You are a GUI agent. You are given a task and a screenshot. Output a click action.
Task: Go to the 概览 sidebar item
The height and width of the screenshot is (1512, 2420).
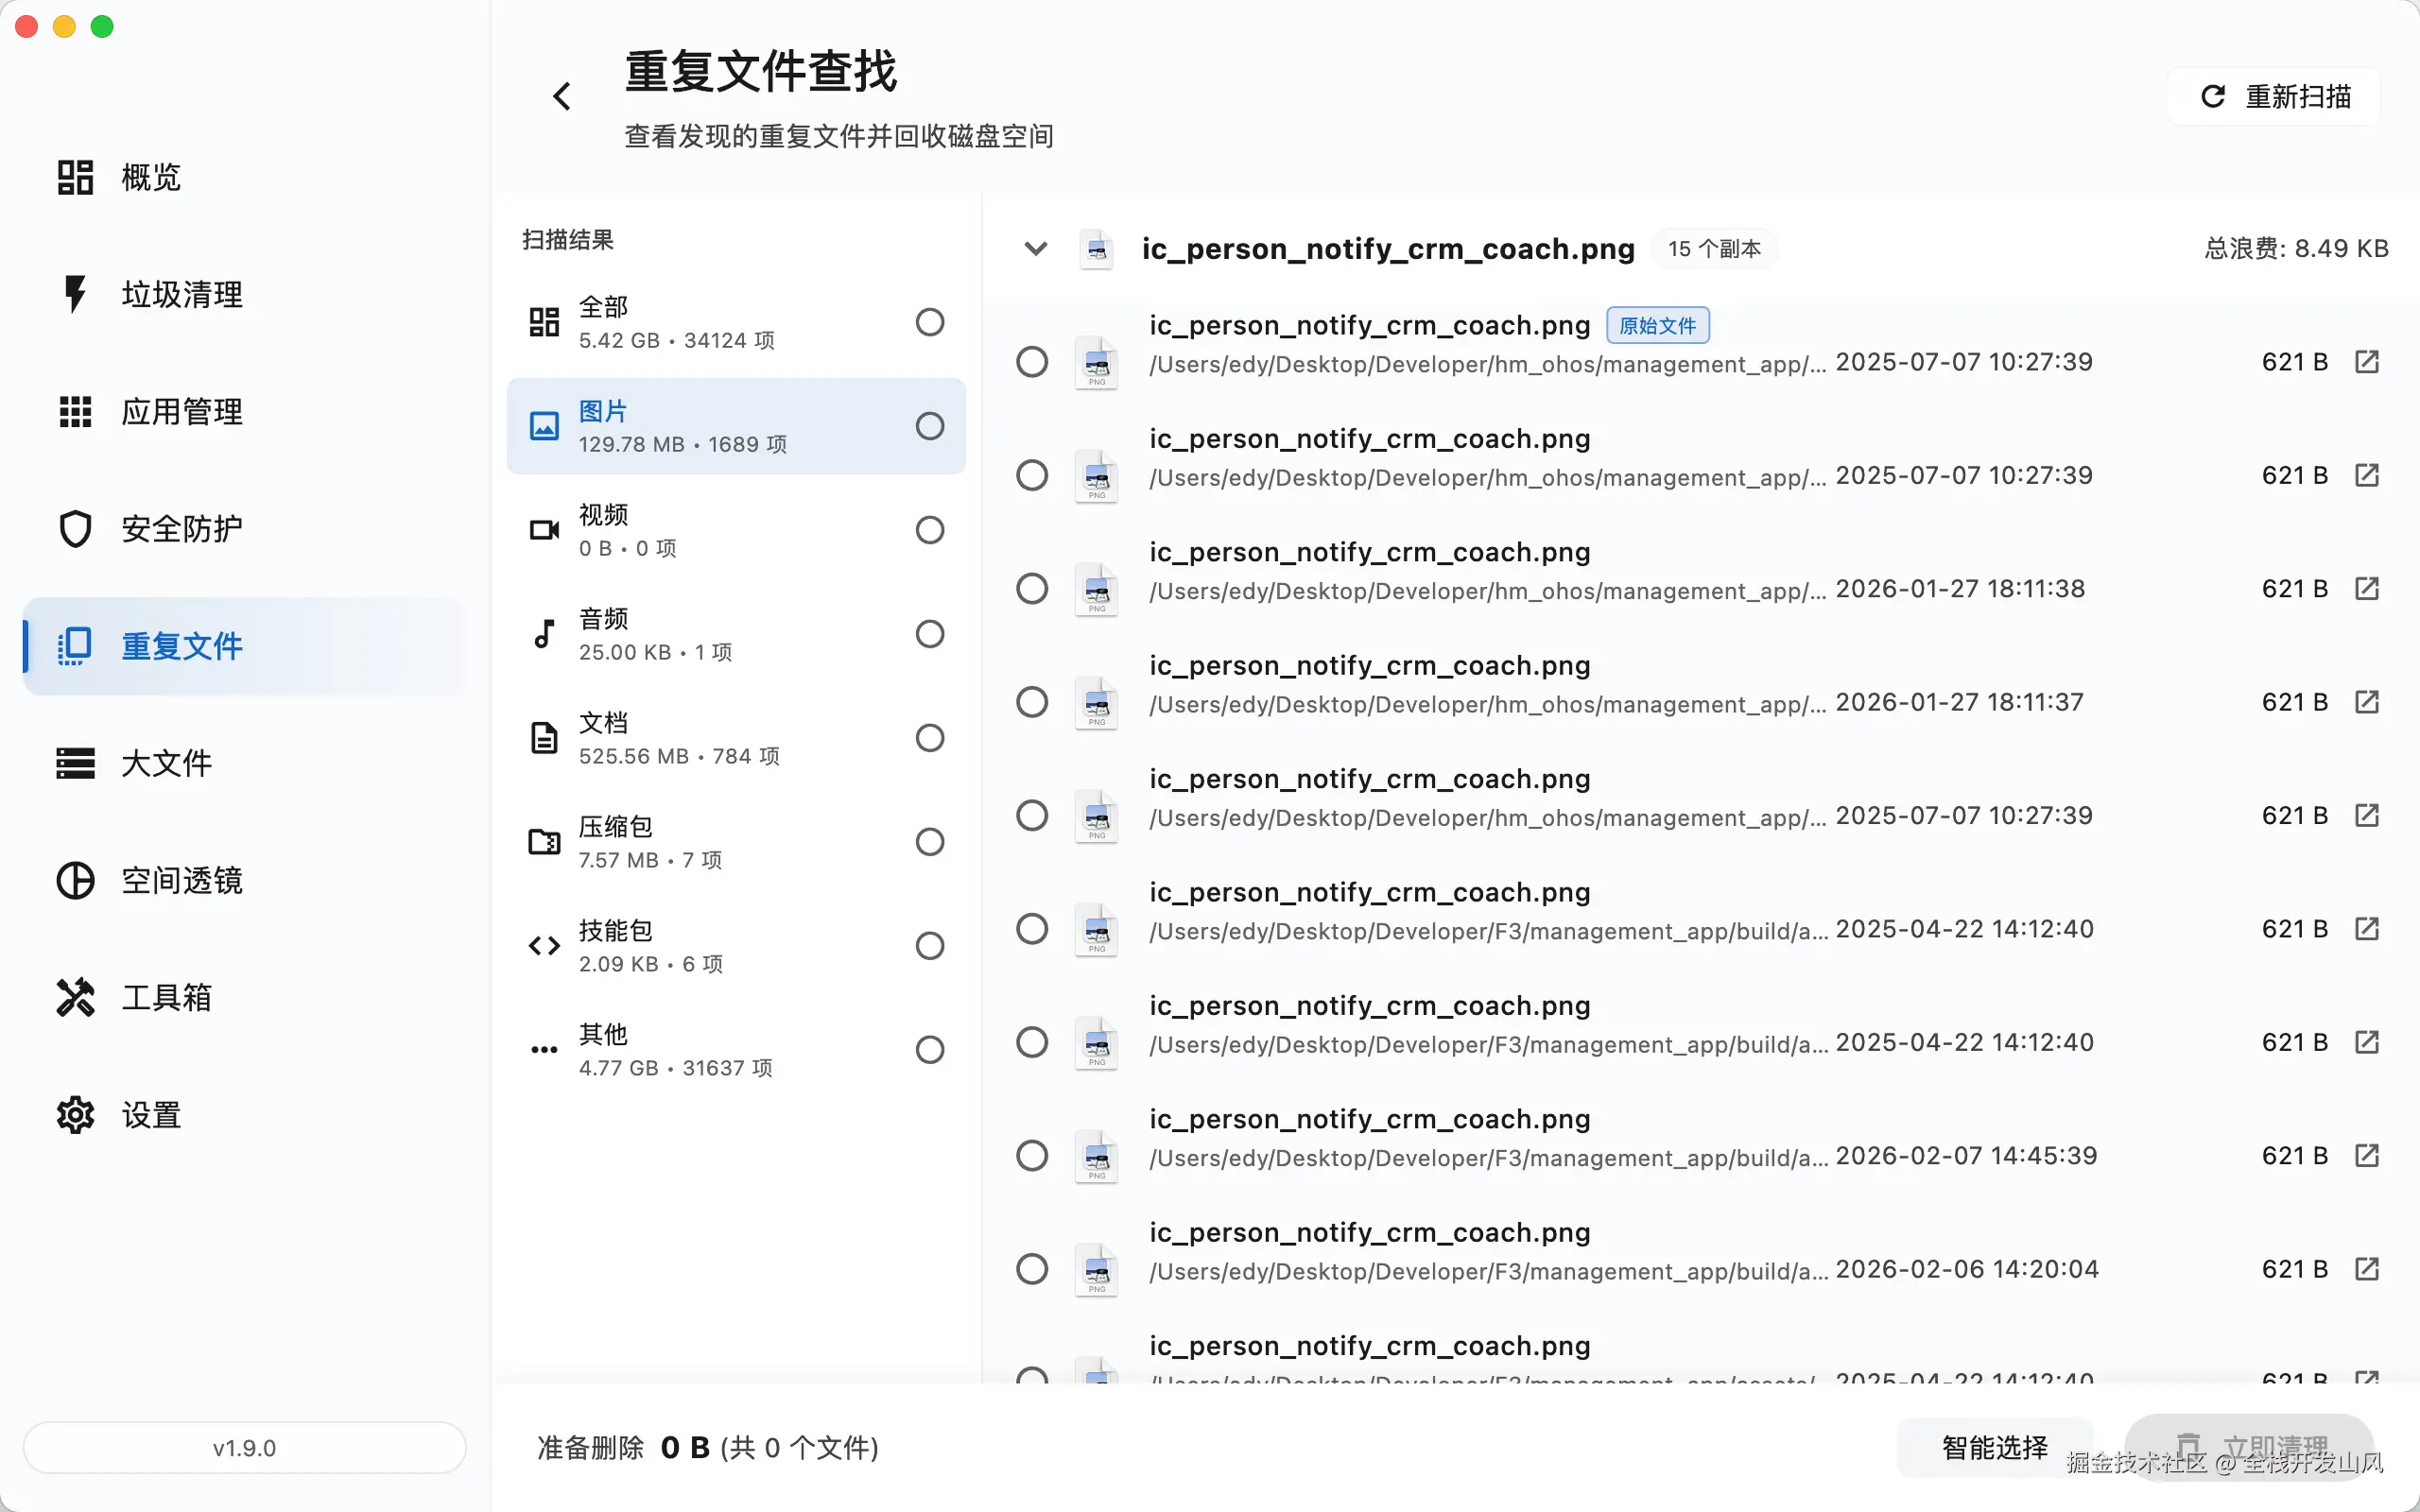pos(150,177)
